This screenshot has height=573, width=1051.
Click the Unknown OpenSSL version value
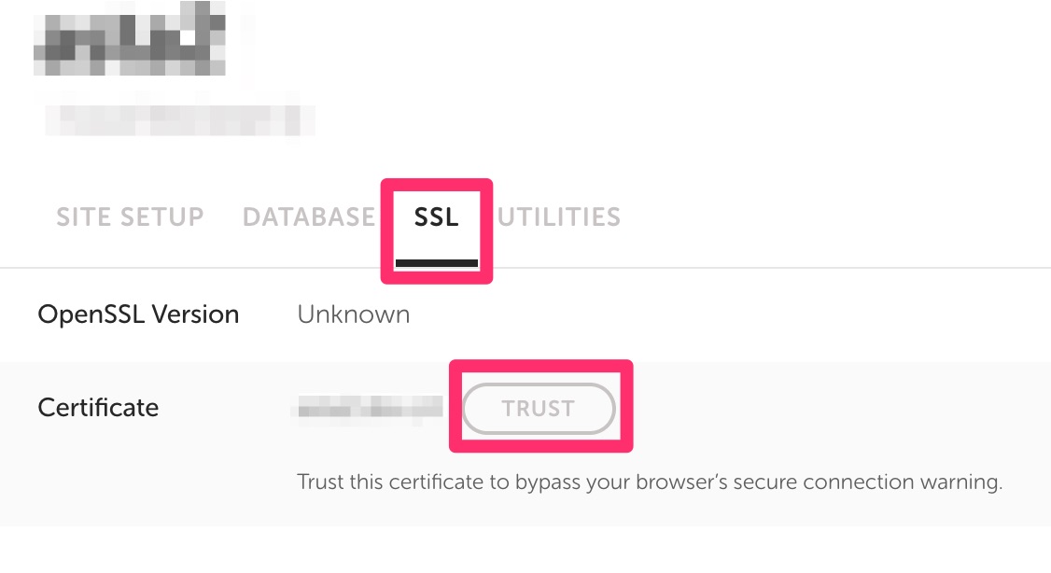tap(353, 315)
